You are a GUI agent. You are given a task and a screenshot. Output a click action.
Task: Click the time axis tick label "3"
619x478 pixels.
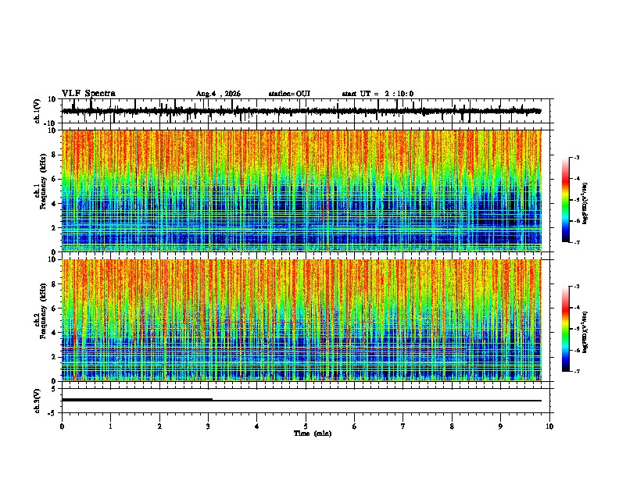click(x=208, y=426)
